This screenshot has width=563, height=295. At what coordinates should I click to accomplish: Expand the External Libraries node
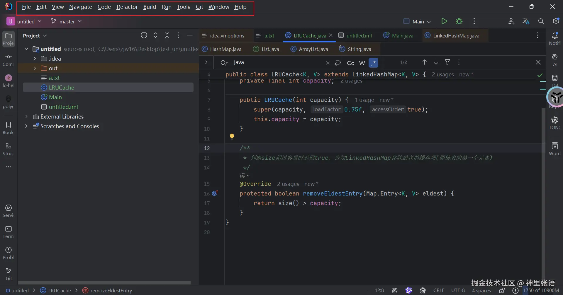(26, 117)
